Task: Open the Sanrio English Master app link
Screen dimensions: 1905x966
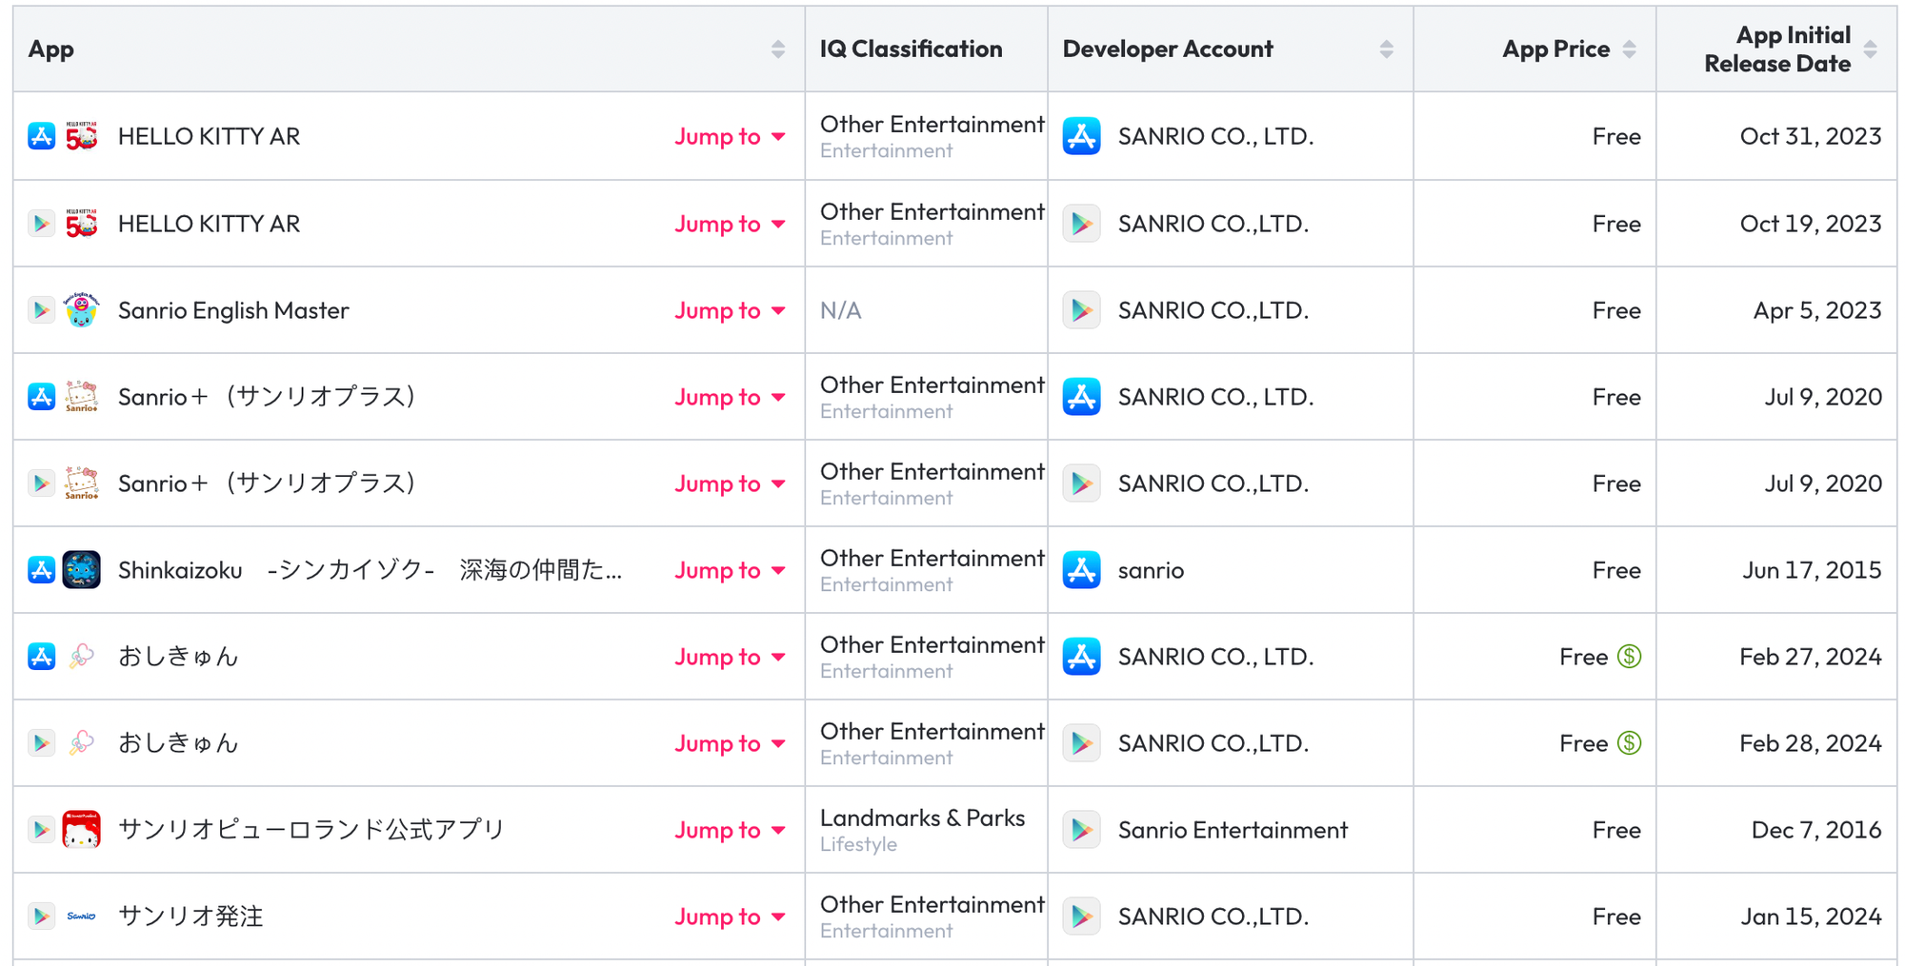Action: pyautogui.click(x=233, y=310)
